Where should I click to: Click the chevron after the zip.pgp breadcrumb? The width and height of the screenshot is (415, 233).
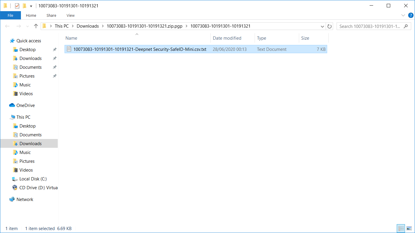tap(187, 26)
